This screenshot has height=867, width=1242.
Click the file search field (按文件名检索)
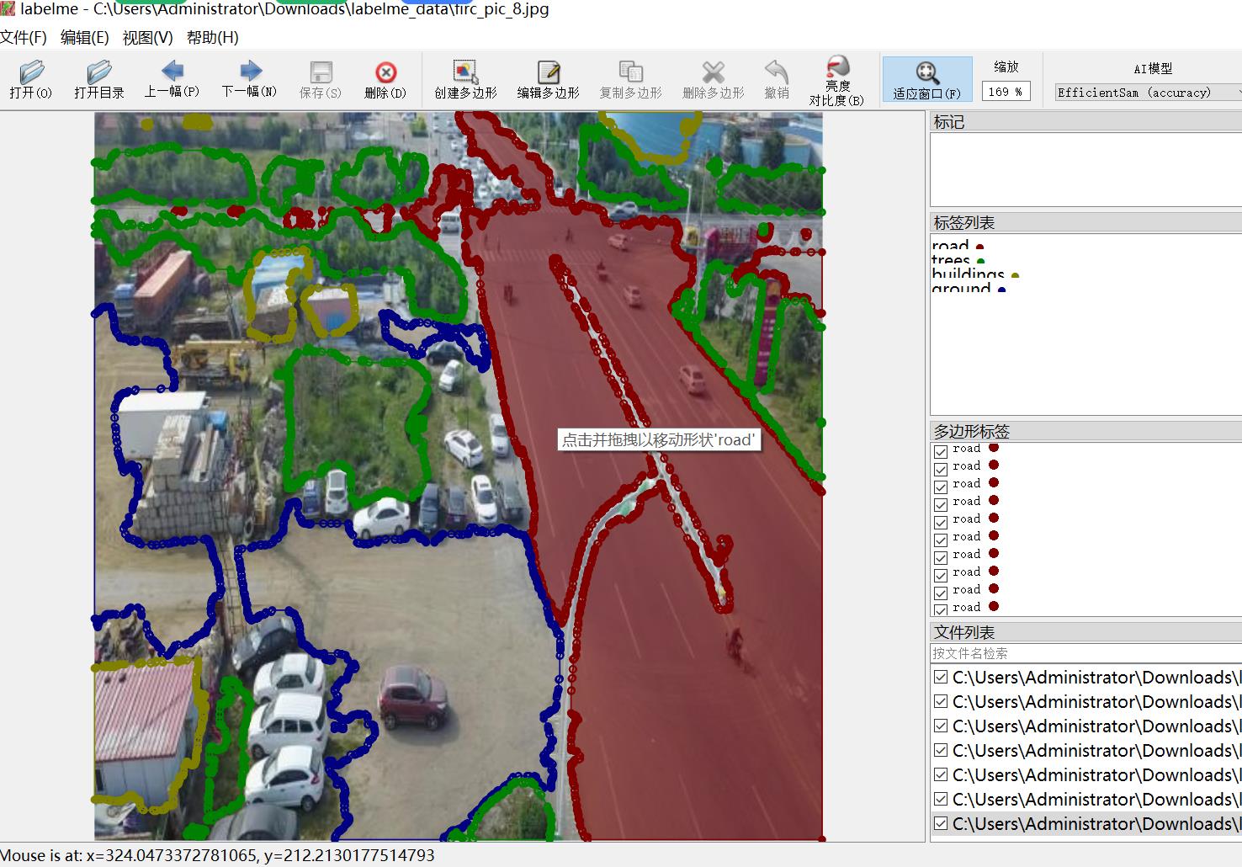point(1084,653)
